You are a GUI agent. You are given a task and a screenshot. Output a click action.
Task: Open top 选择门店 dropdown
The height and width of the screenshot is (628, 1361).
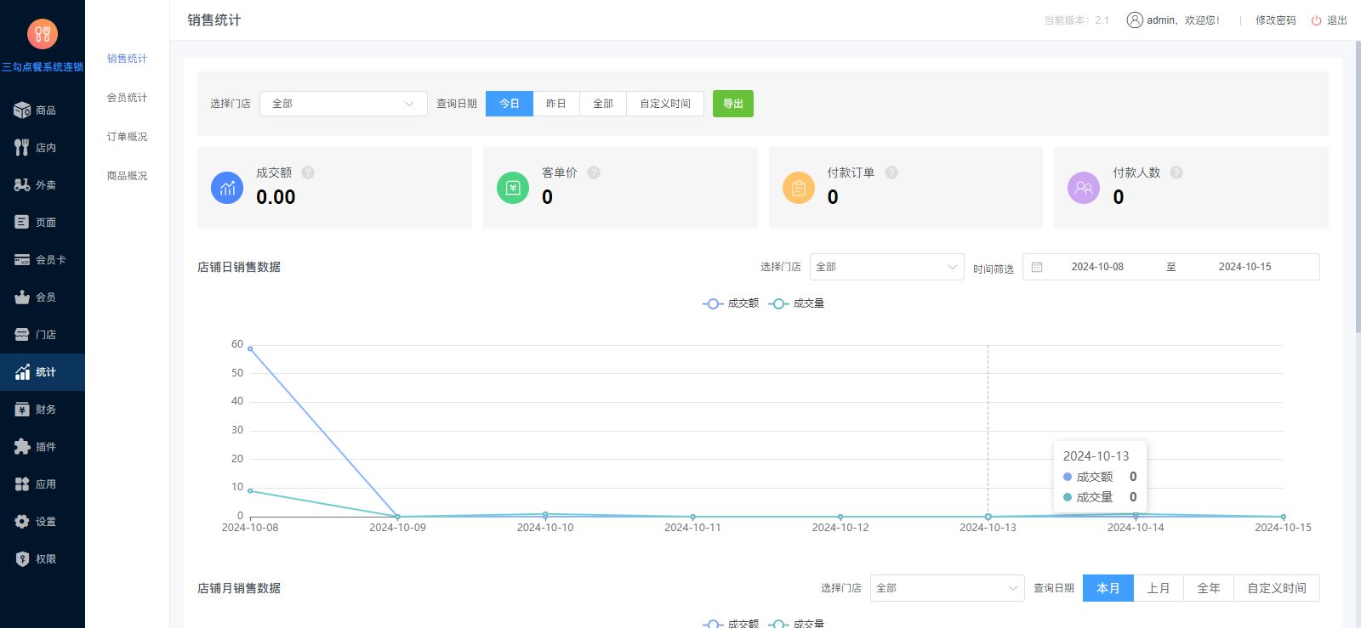pos(344,104)
